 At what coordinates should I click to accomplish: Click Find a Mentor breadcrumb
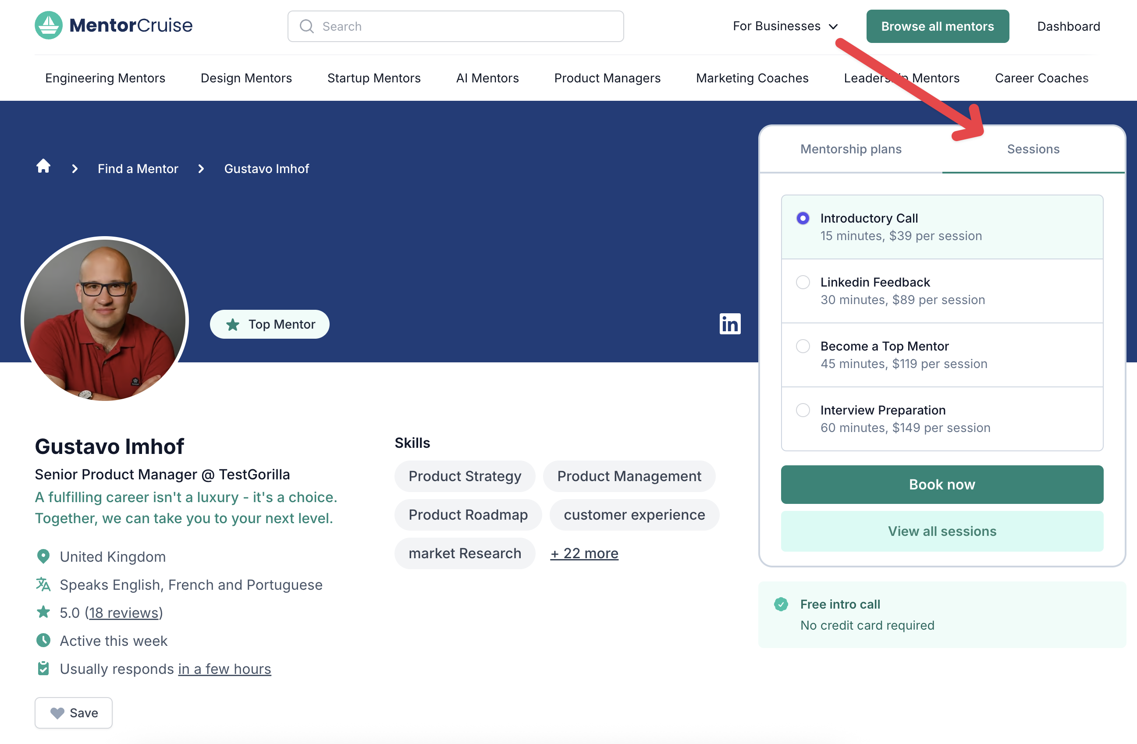[x=138, y=169]
